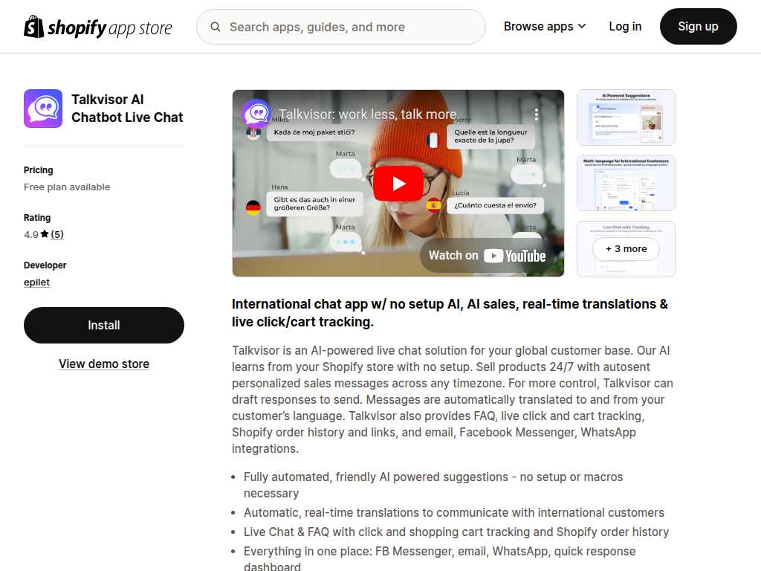
Task: Select the Everything in one place bullet
Action: point(440,558)
